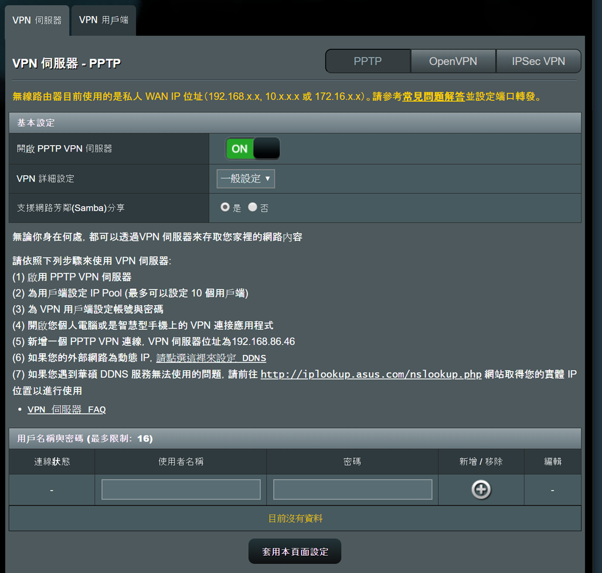The width and height of the screenshot is (602, 573).
Task: Click the 密碼 password input field
Action: (x=352, y=489)
